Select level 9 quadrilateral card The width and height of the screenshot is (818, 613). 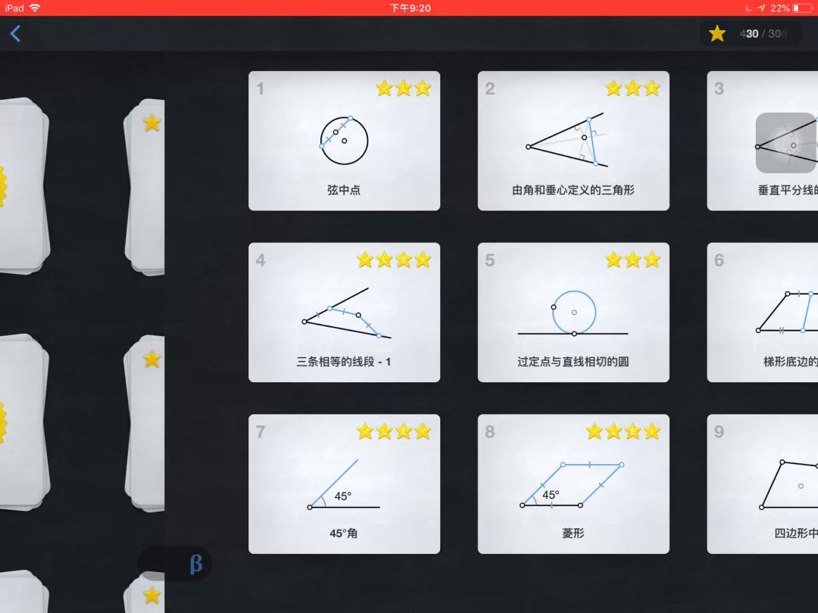(763, 484)
